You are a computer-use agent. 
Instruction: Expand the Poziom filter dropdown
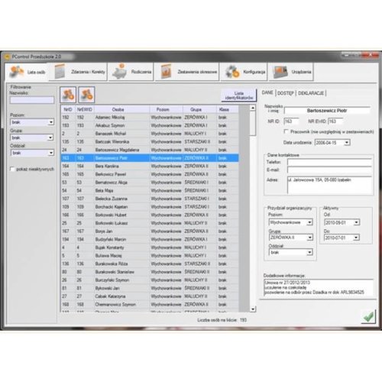click(51, 122)
